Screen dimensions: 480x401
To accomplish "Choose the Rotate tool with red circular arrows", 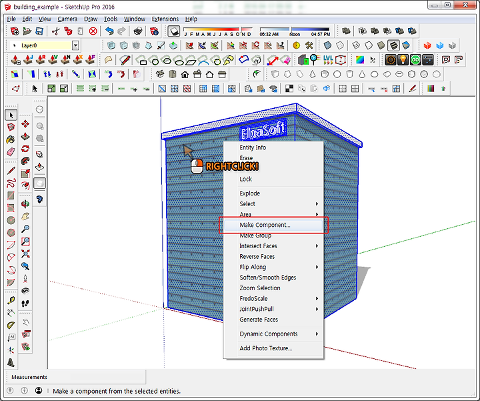I will [x=25, y=149].
